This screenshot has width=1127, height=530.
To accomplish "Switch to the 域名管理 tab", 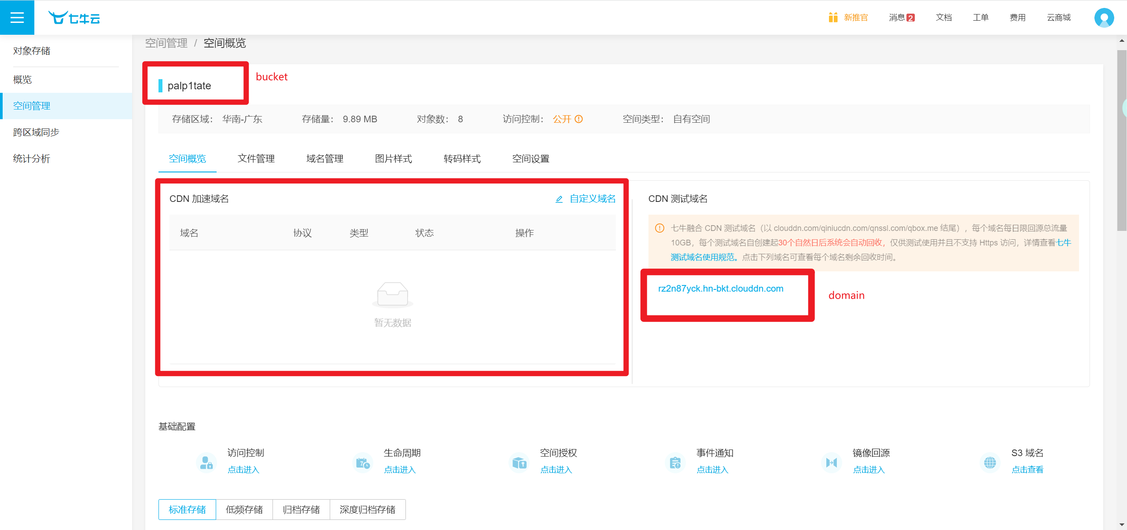I will pyautogui.click(x=324, y=159).
